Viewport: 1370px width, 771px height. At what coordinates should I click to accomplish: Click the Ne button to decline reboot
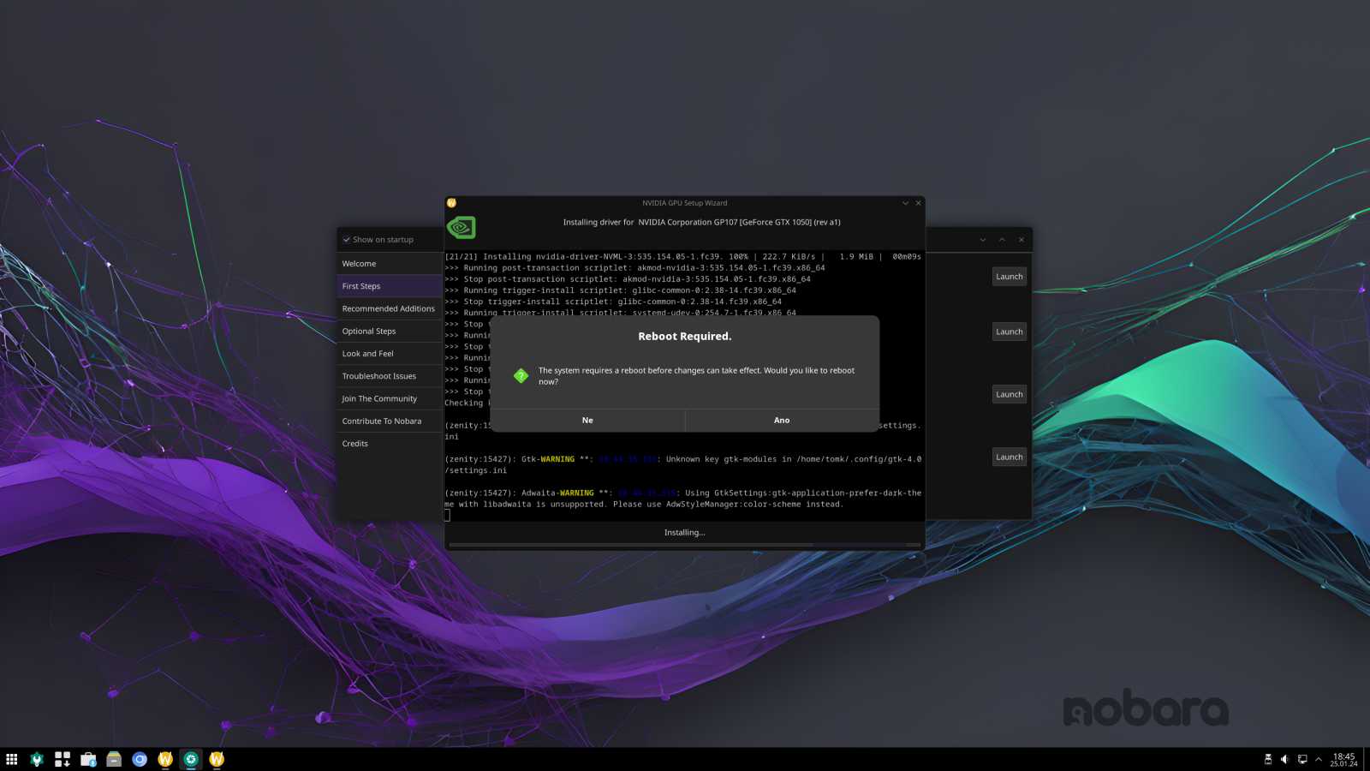pos(587,421)
